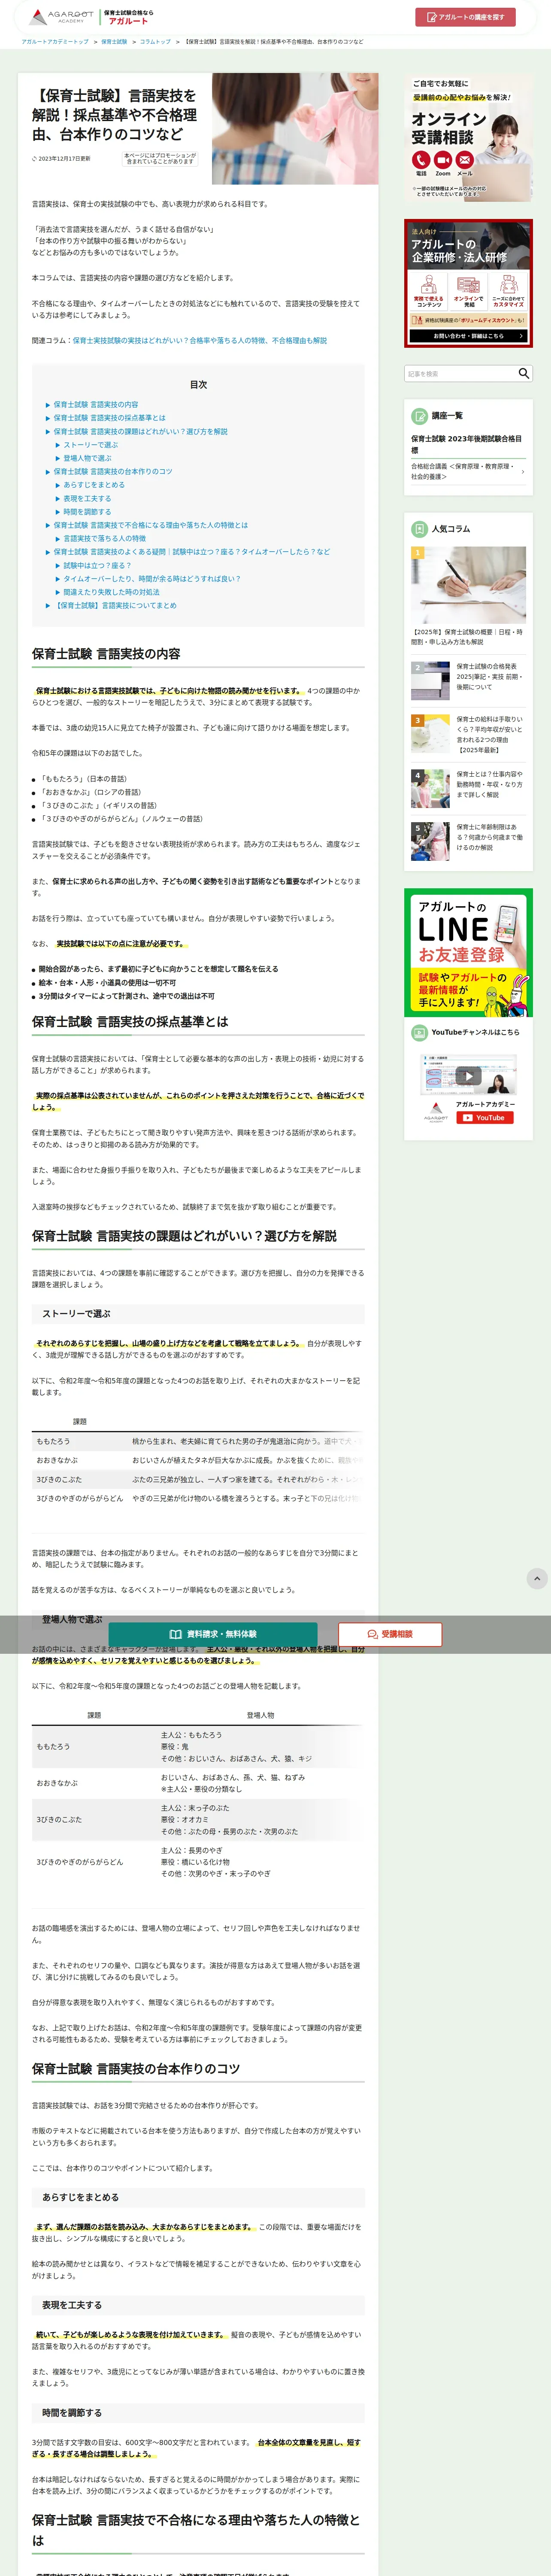Viewport: 551px width, 2576px height.
Task: Click 'アガルートの講座を探す' red header button
Action: click(465, 17)
